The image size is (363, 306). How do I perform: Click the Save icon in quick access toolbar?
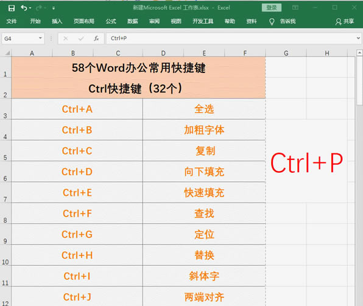[x=12, y=8]
